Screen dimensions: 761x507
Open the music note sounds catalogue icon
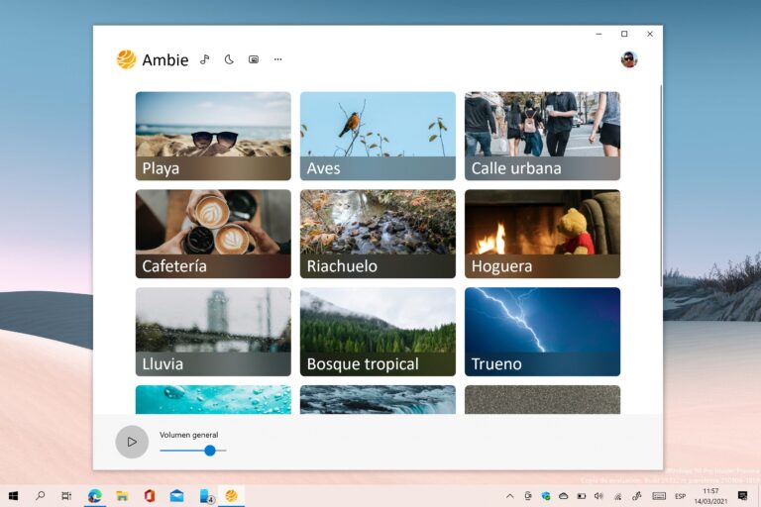click(205, 59)
